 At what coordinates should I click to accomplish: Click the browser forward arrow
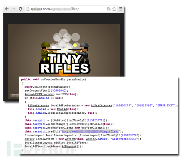pyautogui.click(x=14, y=9)
